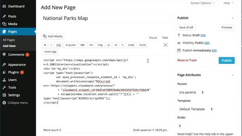Toggle distraction-free fullscreen editor icon
The width and height of the screenshot is (242, 136).
166,45
